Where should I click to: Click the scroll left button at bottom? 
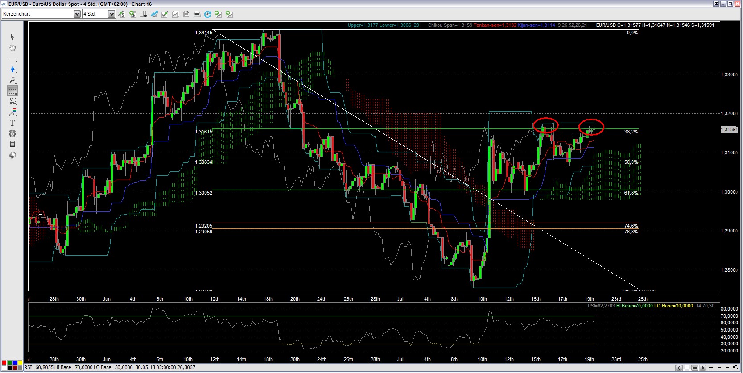tap(679, 368)
